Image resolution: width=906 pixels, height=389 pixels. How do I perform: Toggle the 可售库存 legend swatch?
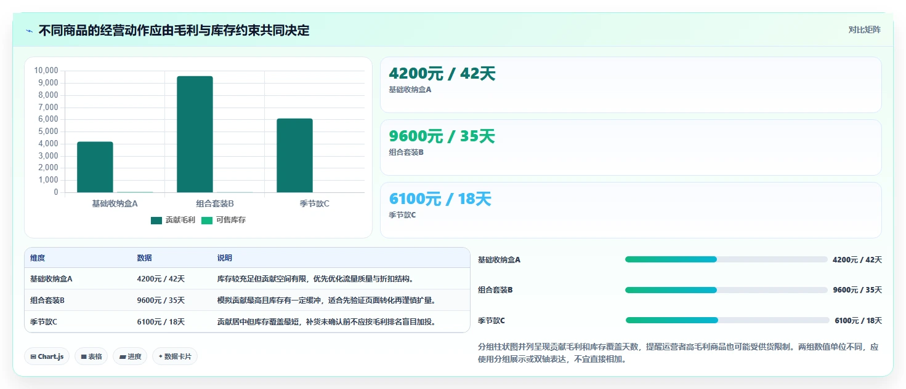(207, 220)
